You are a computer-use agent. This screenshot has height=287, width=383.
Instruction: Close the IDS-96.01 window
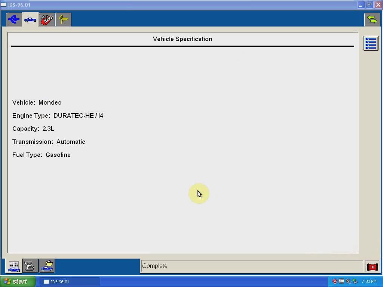click(x=378, y=5)
